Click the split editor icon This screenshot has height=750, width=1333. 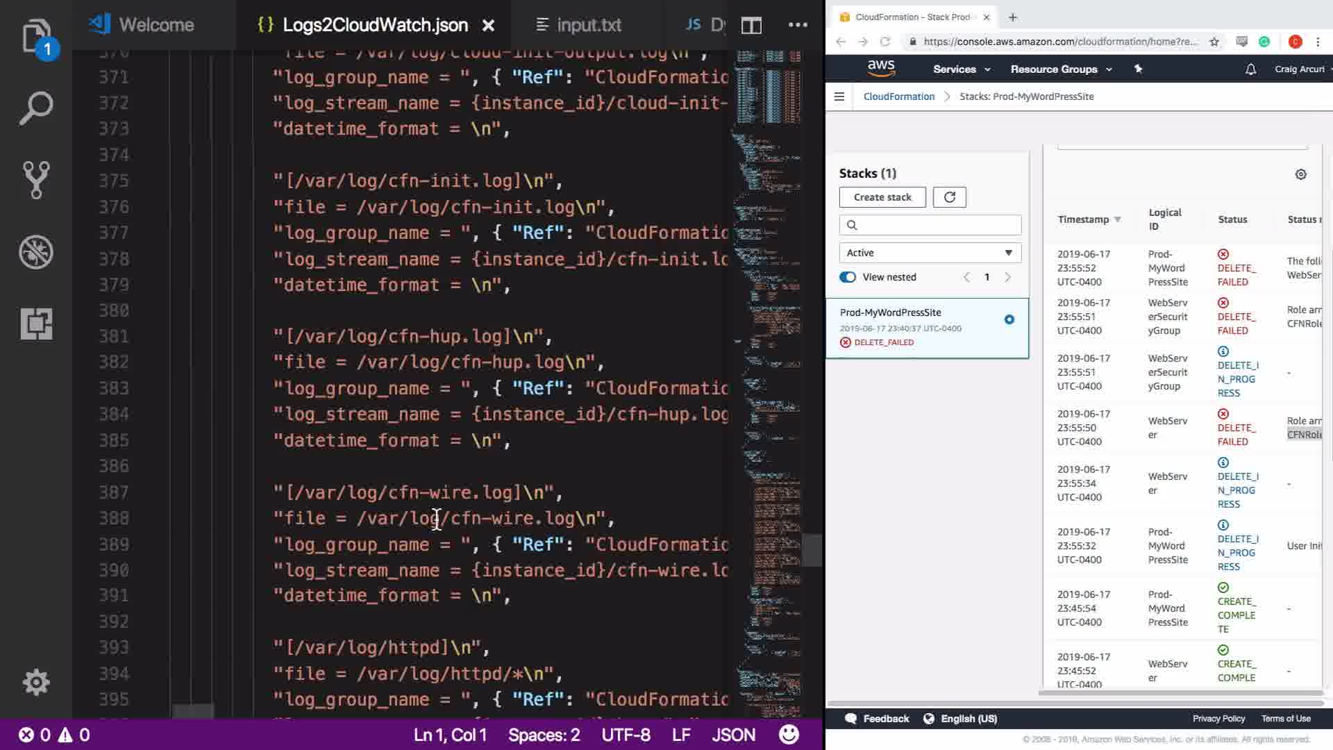[751, 26]
